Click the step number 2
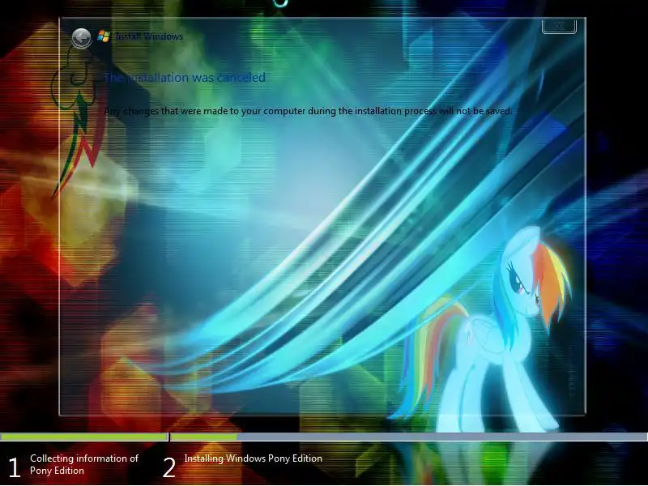 (x=169, y=468)
